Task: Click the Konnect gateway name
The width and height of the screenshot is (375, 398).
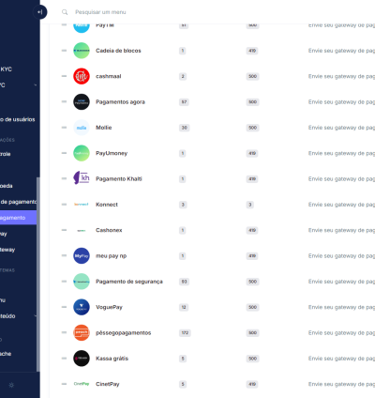Action: [107, 205]
